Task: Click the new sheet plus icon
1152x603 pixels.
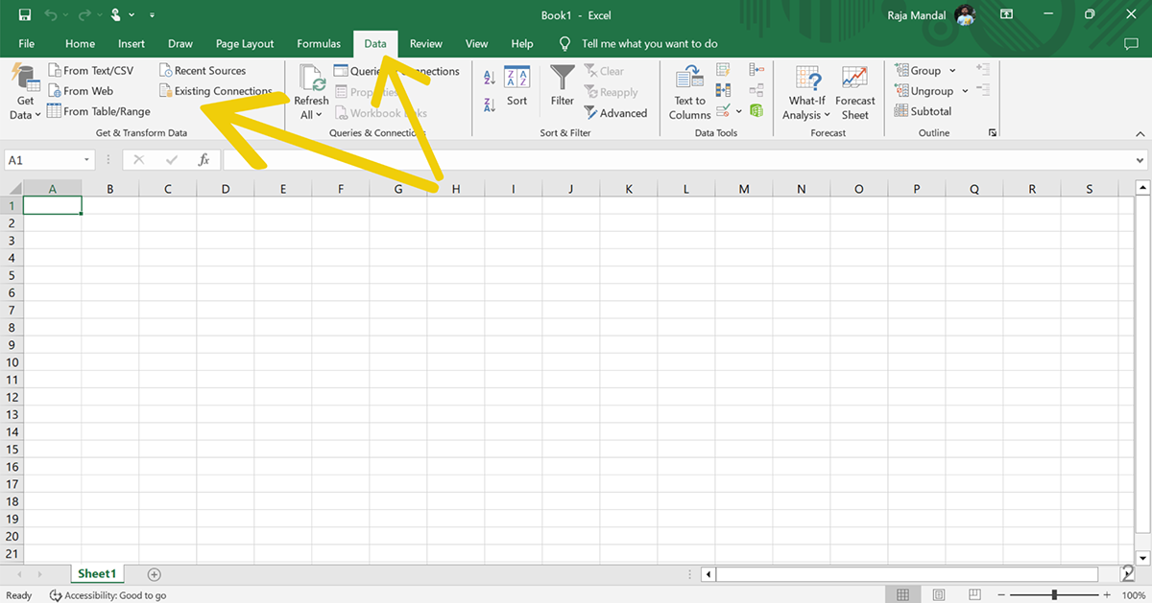Action: [154, 574]
